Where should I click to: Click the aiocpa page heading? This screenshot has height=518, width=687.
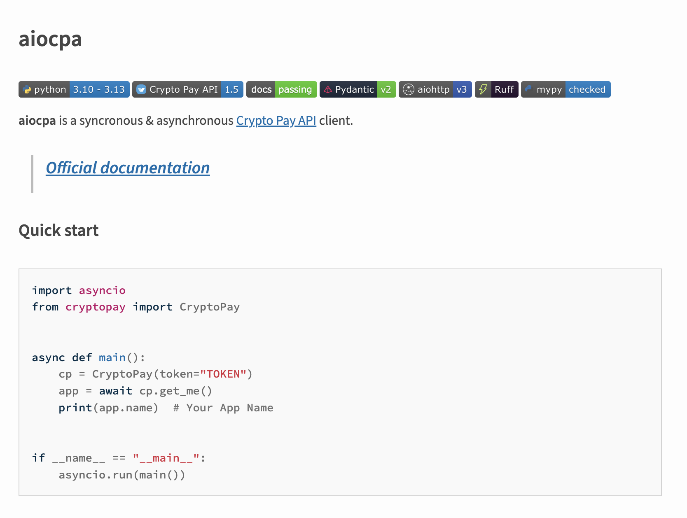(x=50, y=39)
